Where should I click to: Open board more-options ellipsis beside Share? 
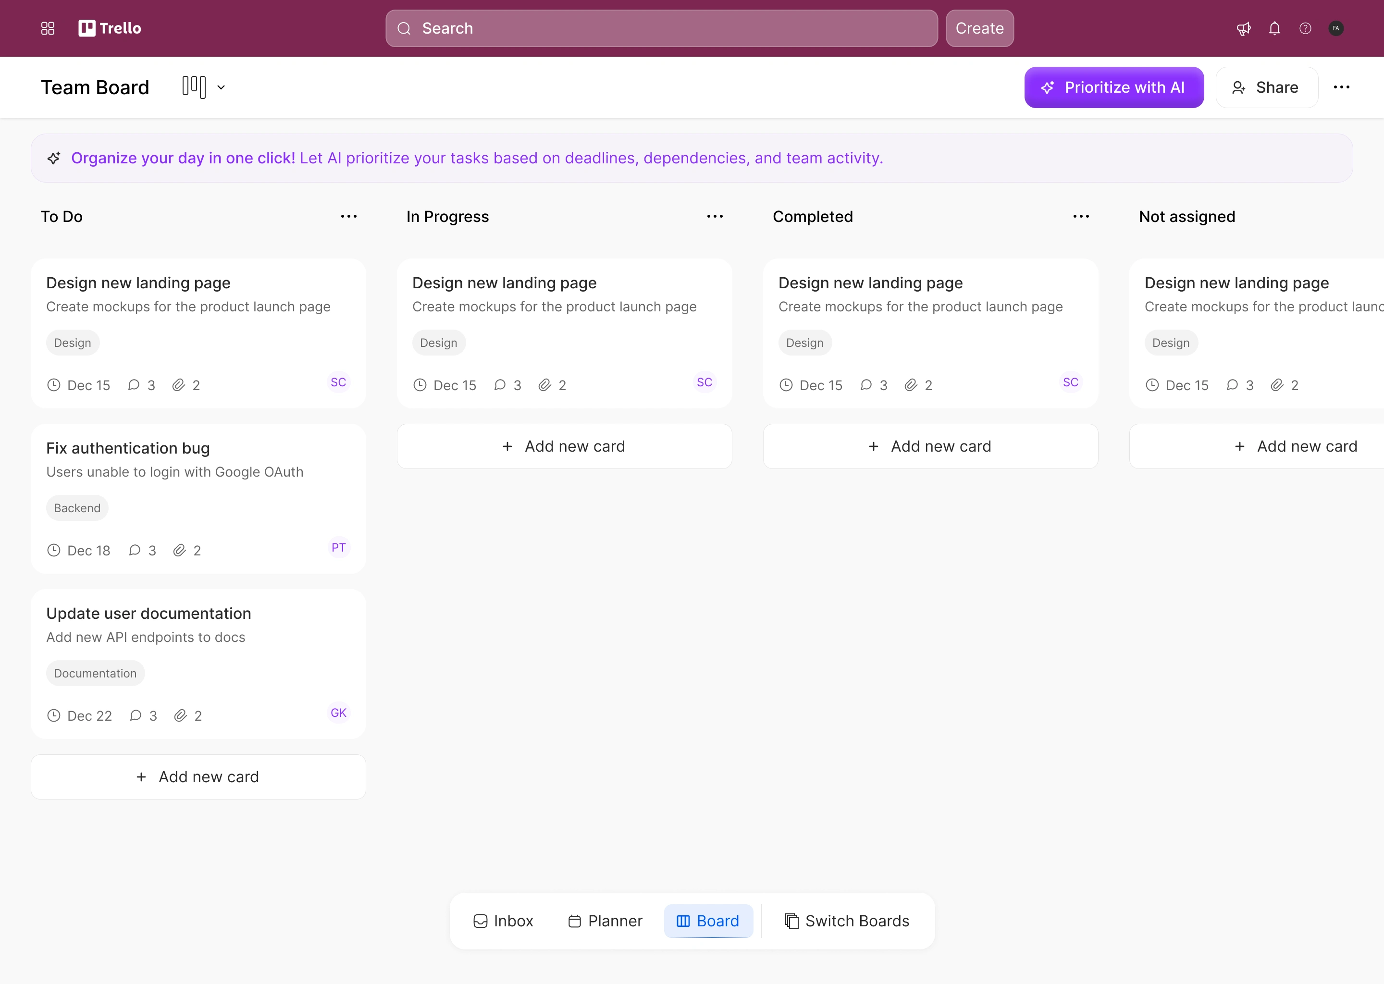tap(1342, 87)
